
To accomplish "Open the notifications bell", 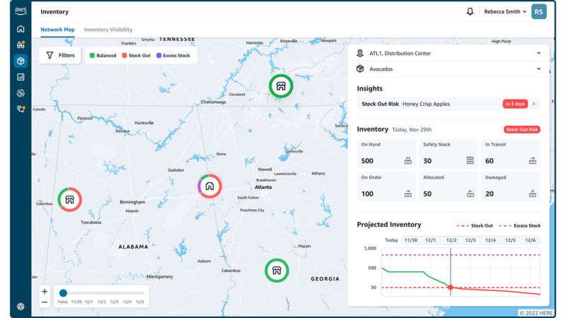I will (470, 11).
